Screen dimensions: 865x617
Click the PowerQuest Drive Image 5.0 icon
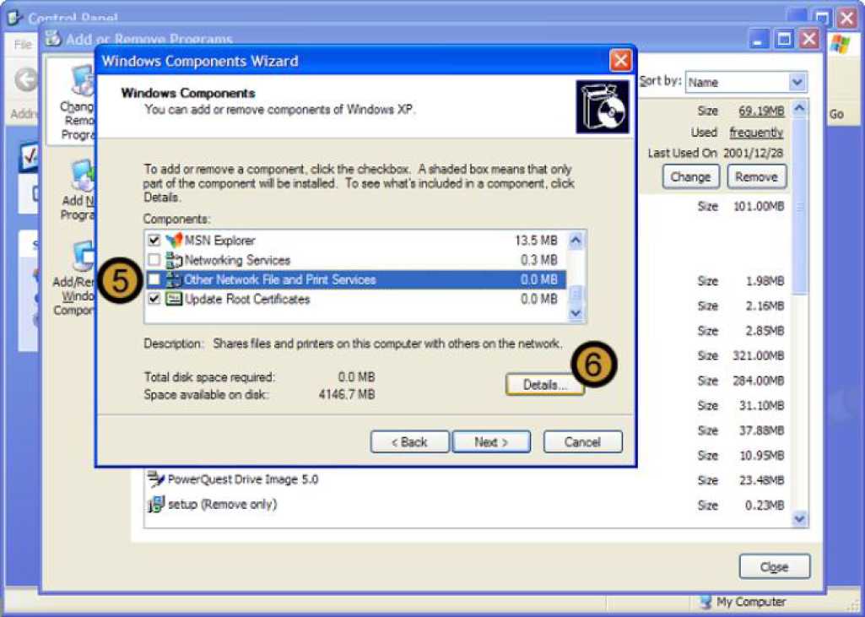(x=156, y=479)
